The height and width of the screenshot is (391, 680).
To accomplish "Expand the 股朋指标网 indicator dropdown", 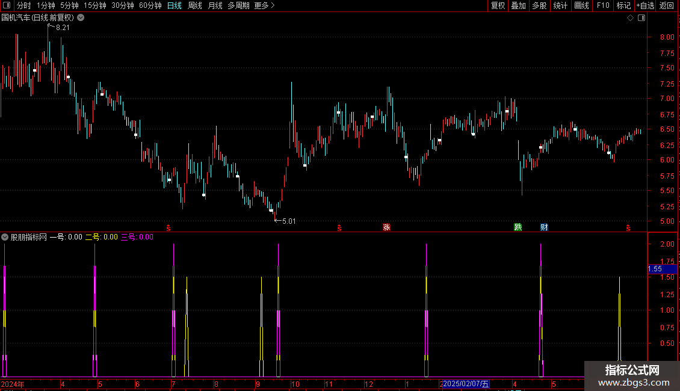I will click(5, 237).
